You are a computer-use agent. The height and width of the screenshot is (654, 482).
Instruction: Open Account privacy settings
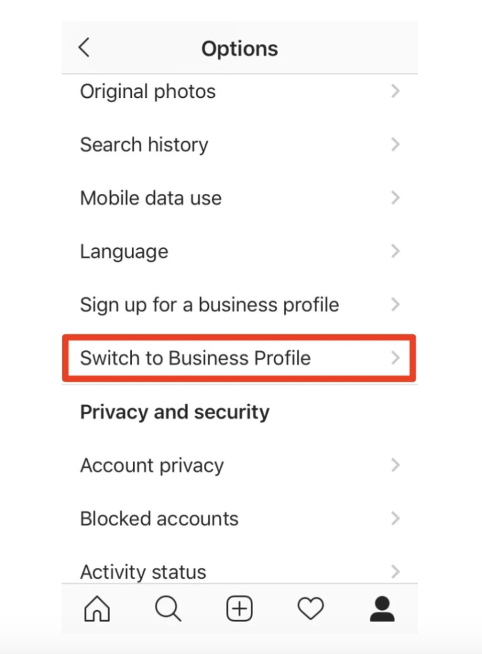pyautogui.click(x=240, y=466)
